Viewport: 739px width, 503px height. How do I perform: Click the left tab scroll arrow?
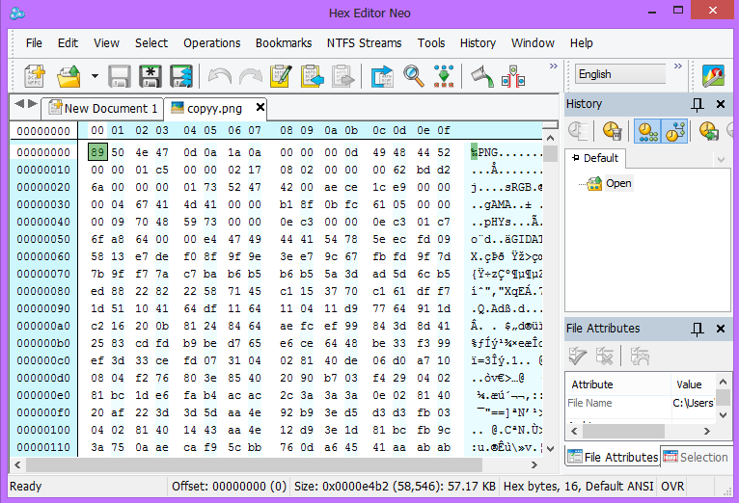click(19, 103)
